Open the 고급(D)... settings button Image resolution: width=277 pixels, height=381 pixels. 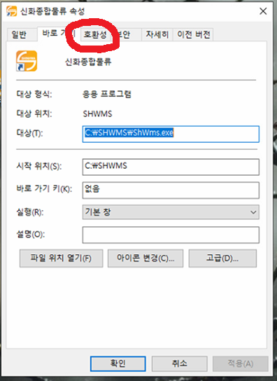pos(222,258)
